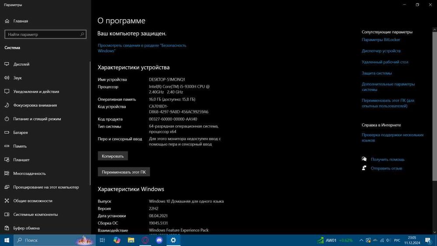The width and height of the screenshot is (437, 246).
Task: Open Проверка поддержки нескольких языков link
Action: click(x=393, y=137)
